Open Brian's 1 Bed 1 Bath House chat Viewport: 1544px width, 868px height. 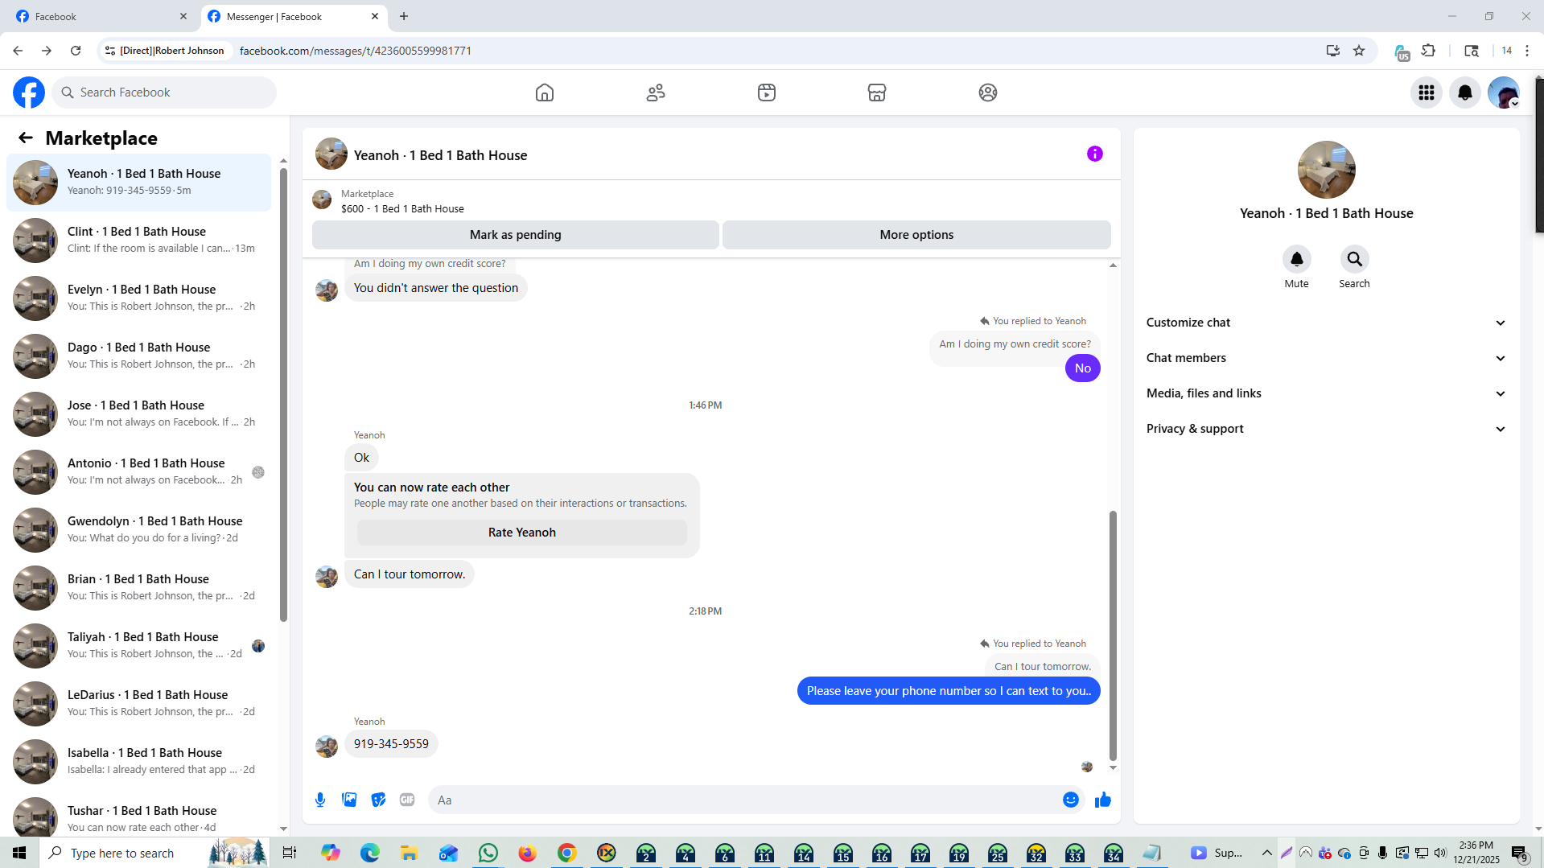coord(138,588)
